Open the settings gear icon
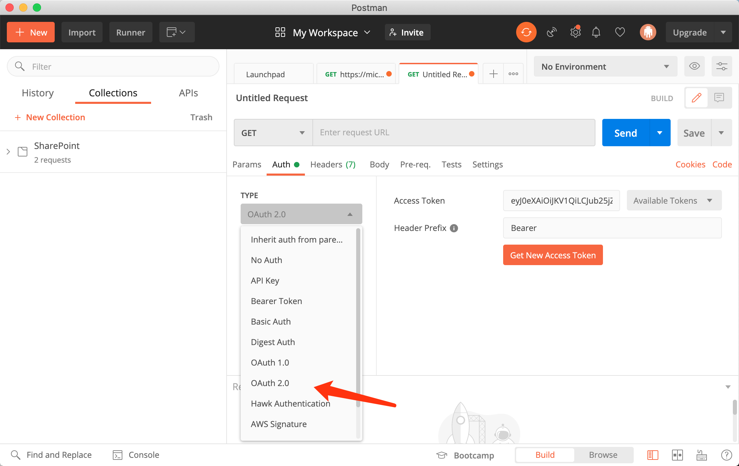Viewport: 739px width, 466px height. click(576, 32)
